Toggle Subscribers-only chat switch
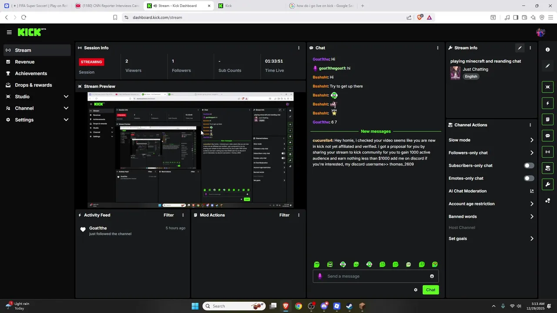The height and width of the screenshot is (313, 557). (x=529, y=166)
